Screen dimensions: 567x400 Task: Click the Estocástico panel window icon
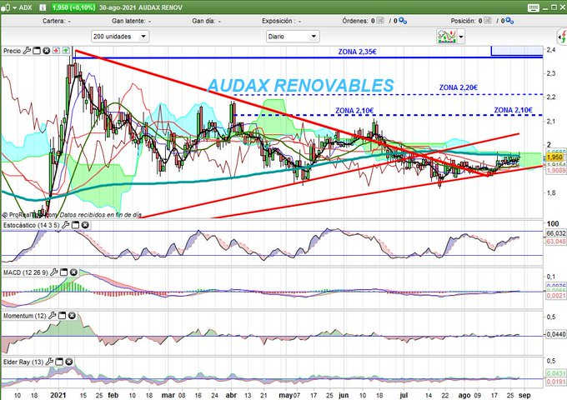(75, 225)
